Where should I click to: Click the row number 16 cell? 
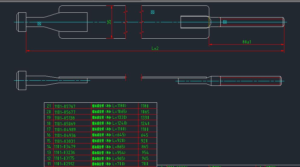[49, 135]
